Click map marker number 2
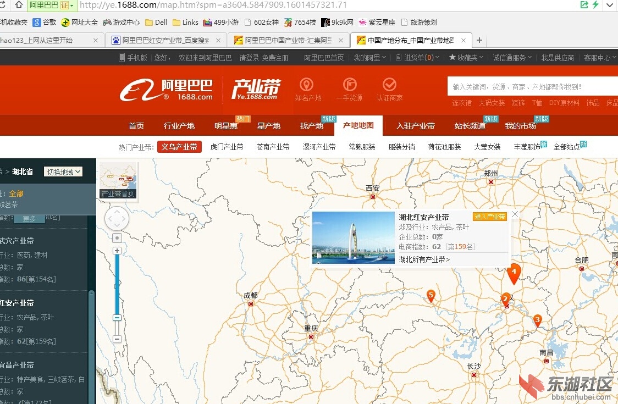This screenshot has height=404, width=618. [505, 300]
